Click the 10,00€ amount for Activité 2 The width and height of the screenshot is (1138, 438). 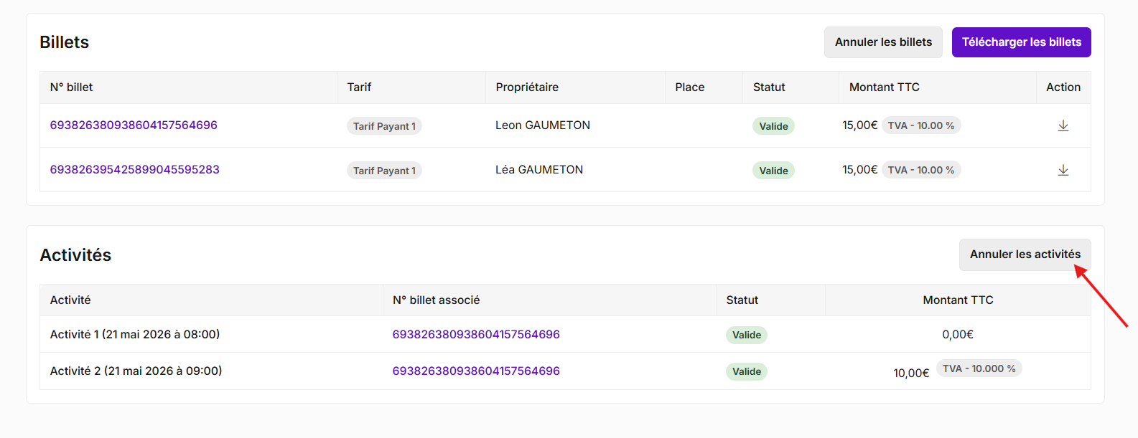tap(911, 373)
